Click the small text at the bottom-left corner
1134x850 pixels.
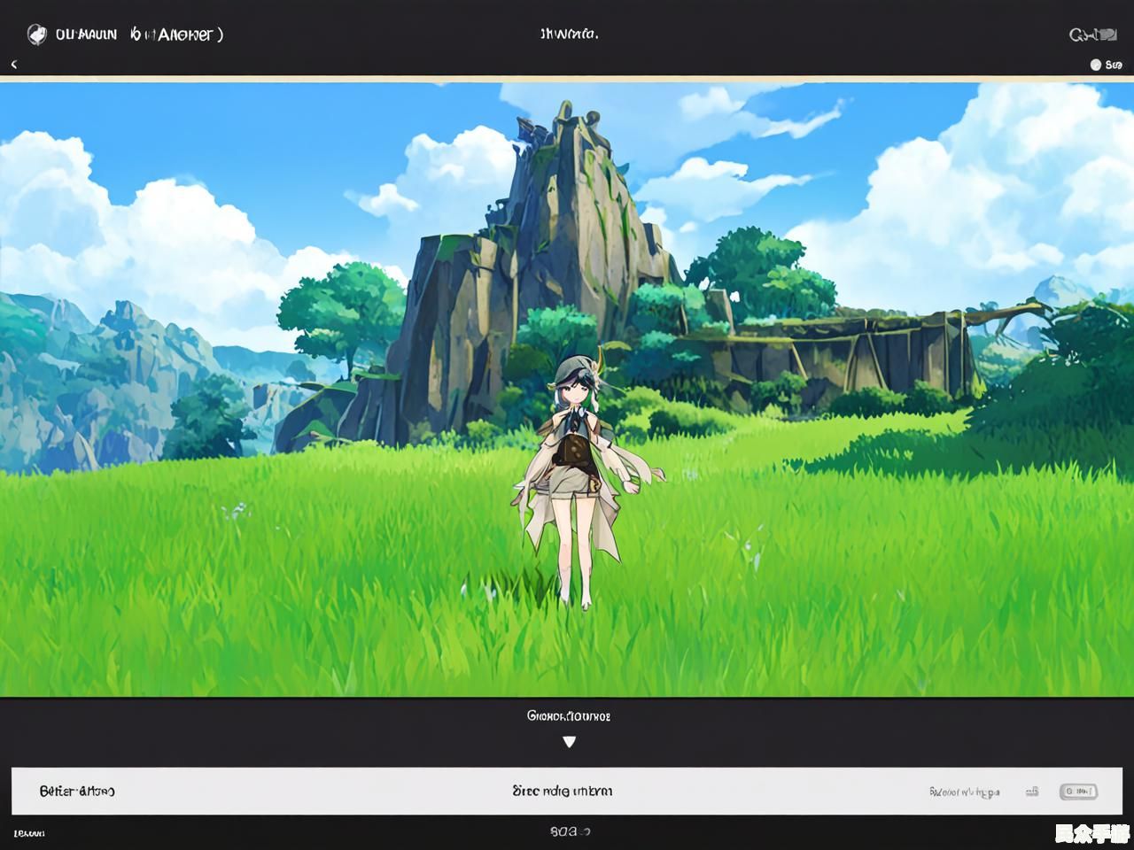(29, 833)
